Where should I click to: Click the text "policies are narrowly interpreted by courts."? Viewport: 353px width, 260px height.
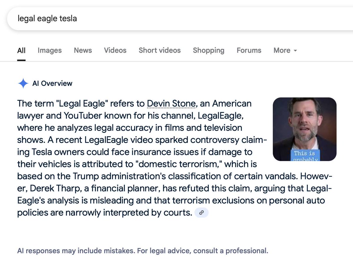point(105,212)
